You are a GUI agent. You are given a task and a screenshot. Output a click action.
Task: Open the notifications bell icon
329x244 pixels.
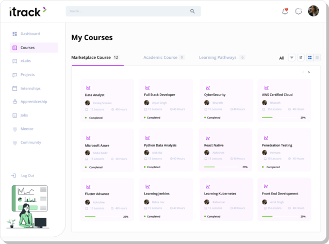pos(285,11)
